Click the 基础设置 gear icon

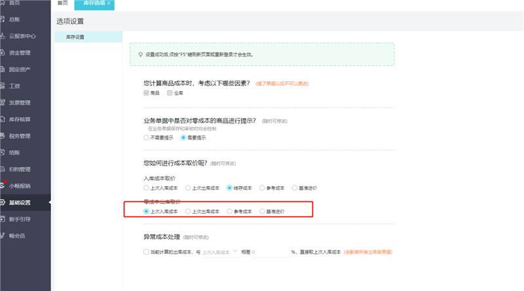click(3, 202)
